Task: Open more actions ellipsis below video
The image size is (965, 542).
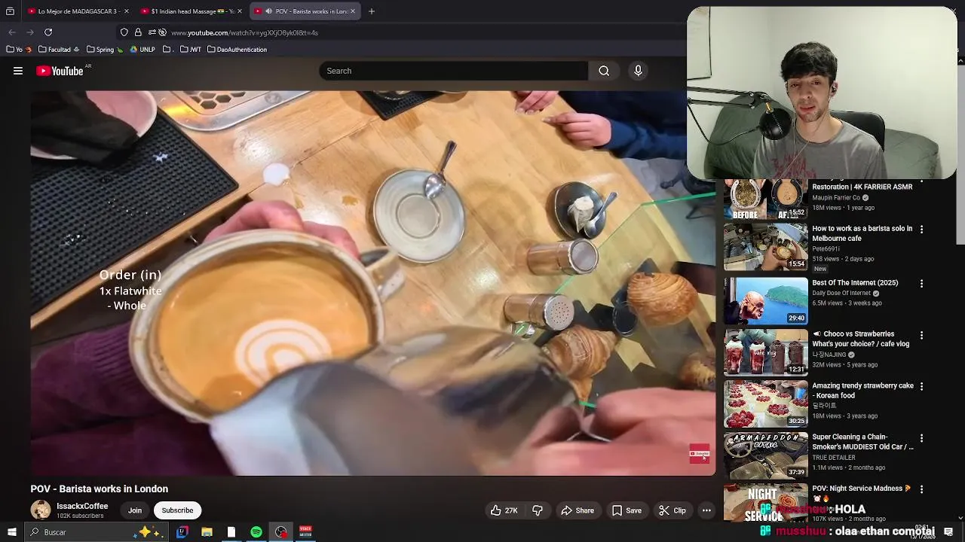Action: pos(706,510)
